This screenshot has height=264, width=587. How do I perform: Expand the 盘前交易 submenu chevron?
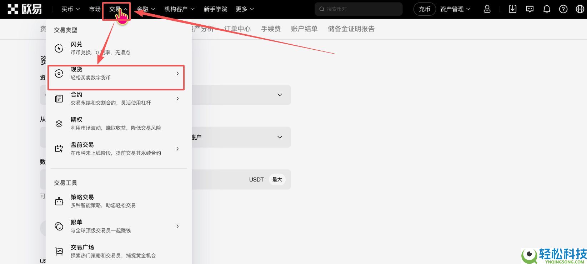tap(177, 149)
